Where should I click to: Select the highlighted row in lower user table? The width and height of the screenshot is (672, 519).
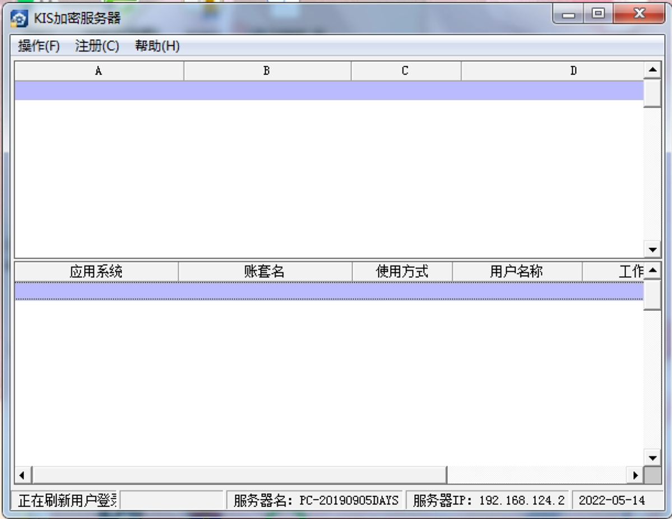328,291
